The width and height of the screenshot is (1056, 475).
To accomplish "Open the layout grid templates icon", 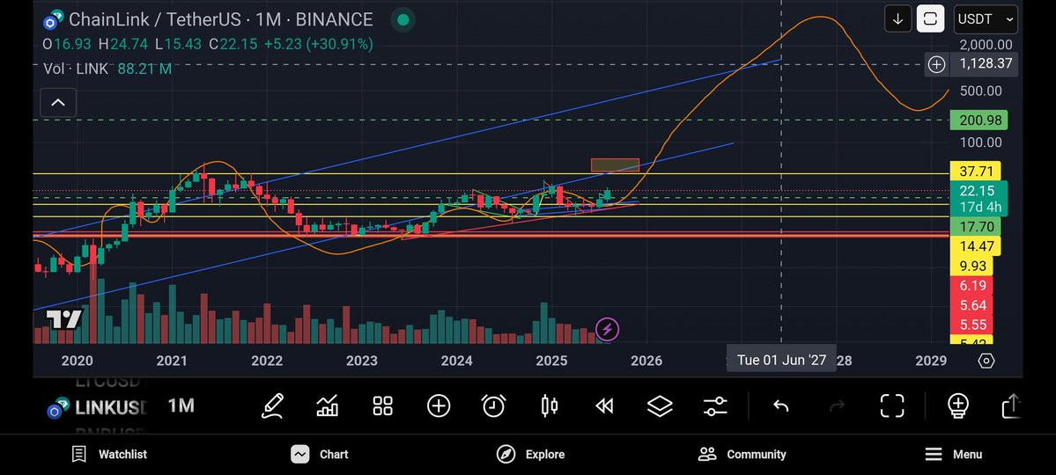I will tap(382, 406).
